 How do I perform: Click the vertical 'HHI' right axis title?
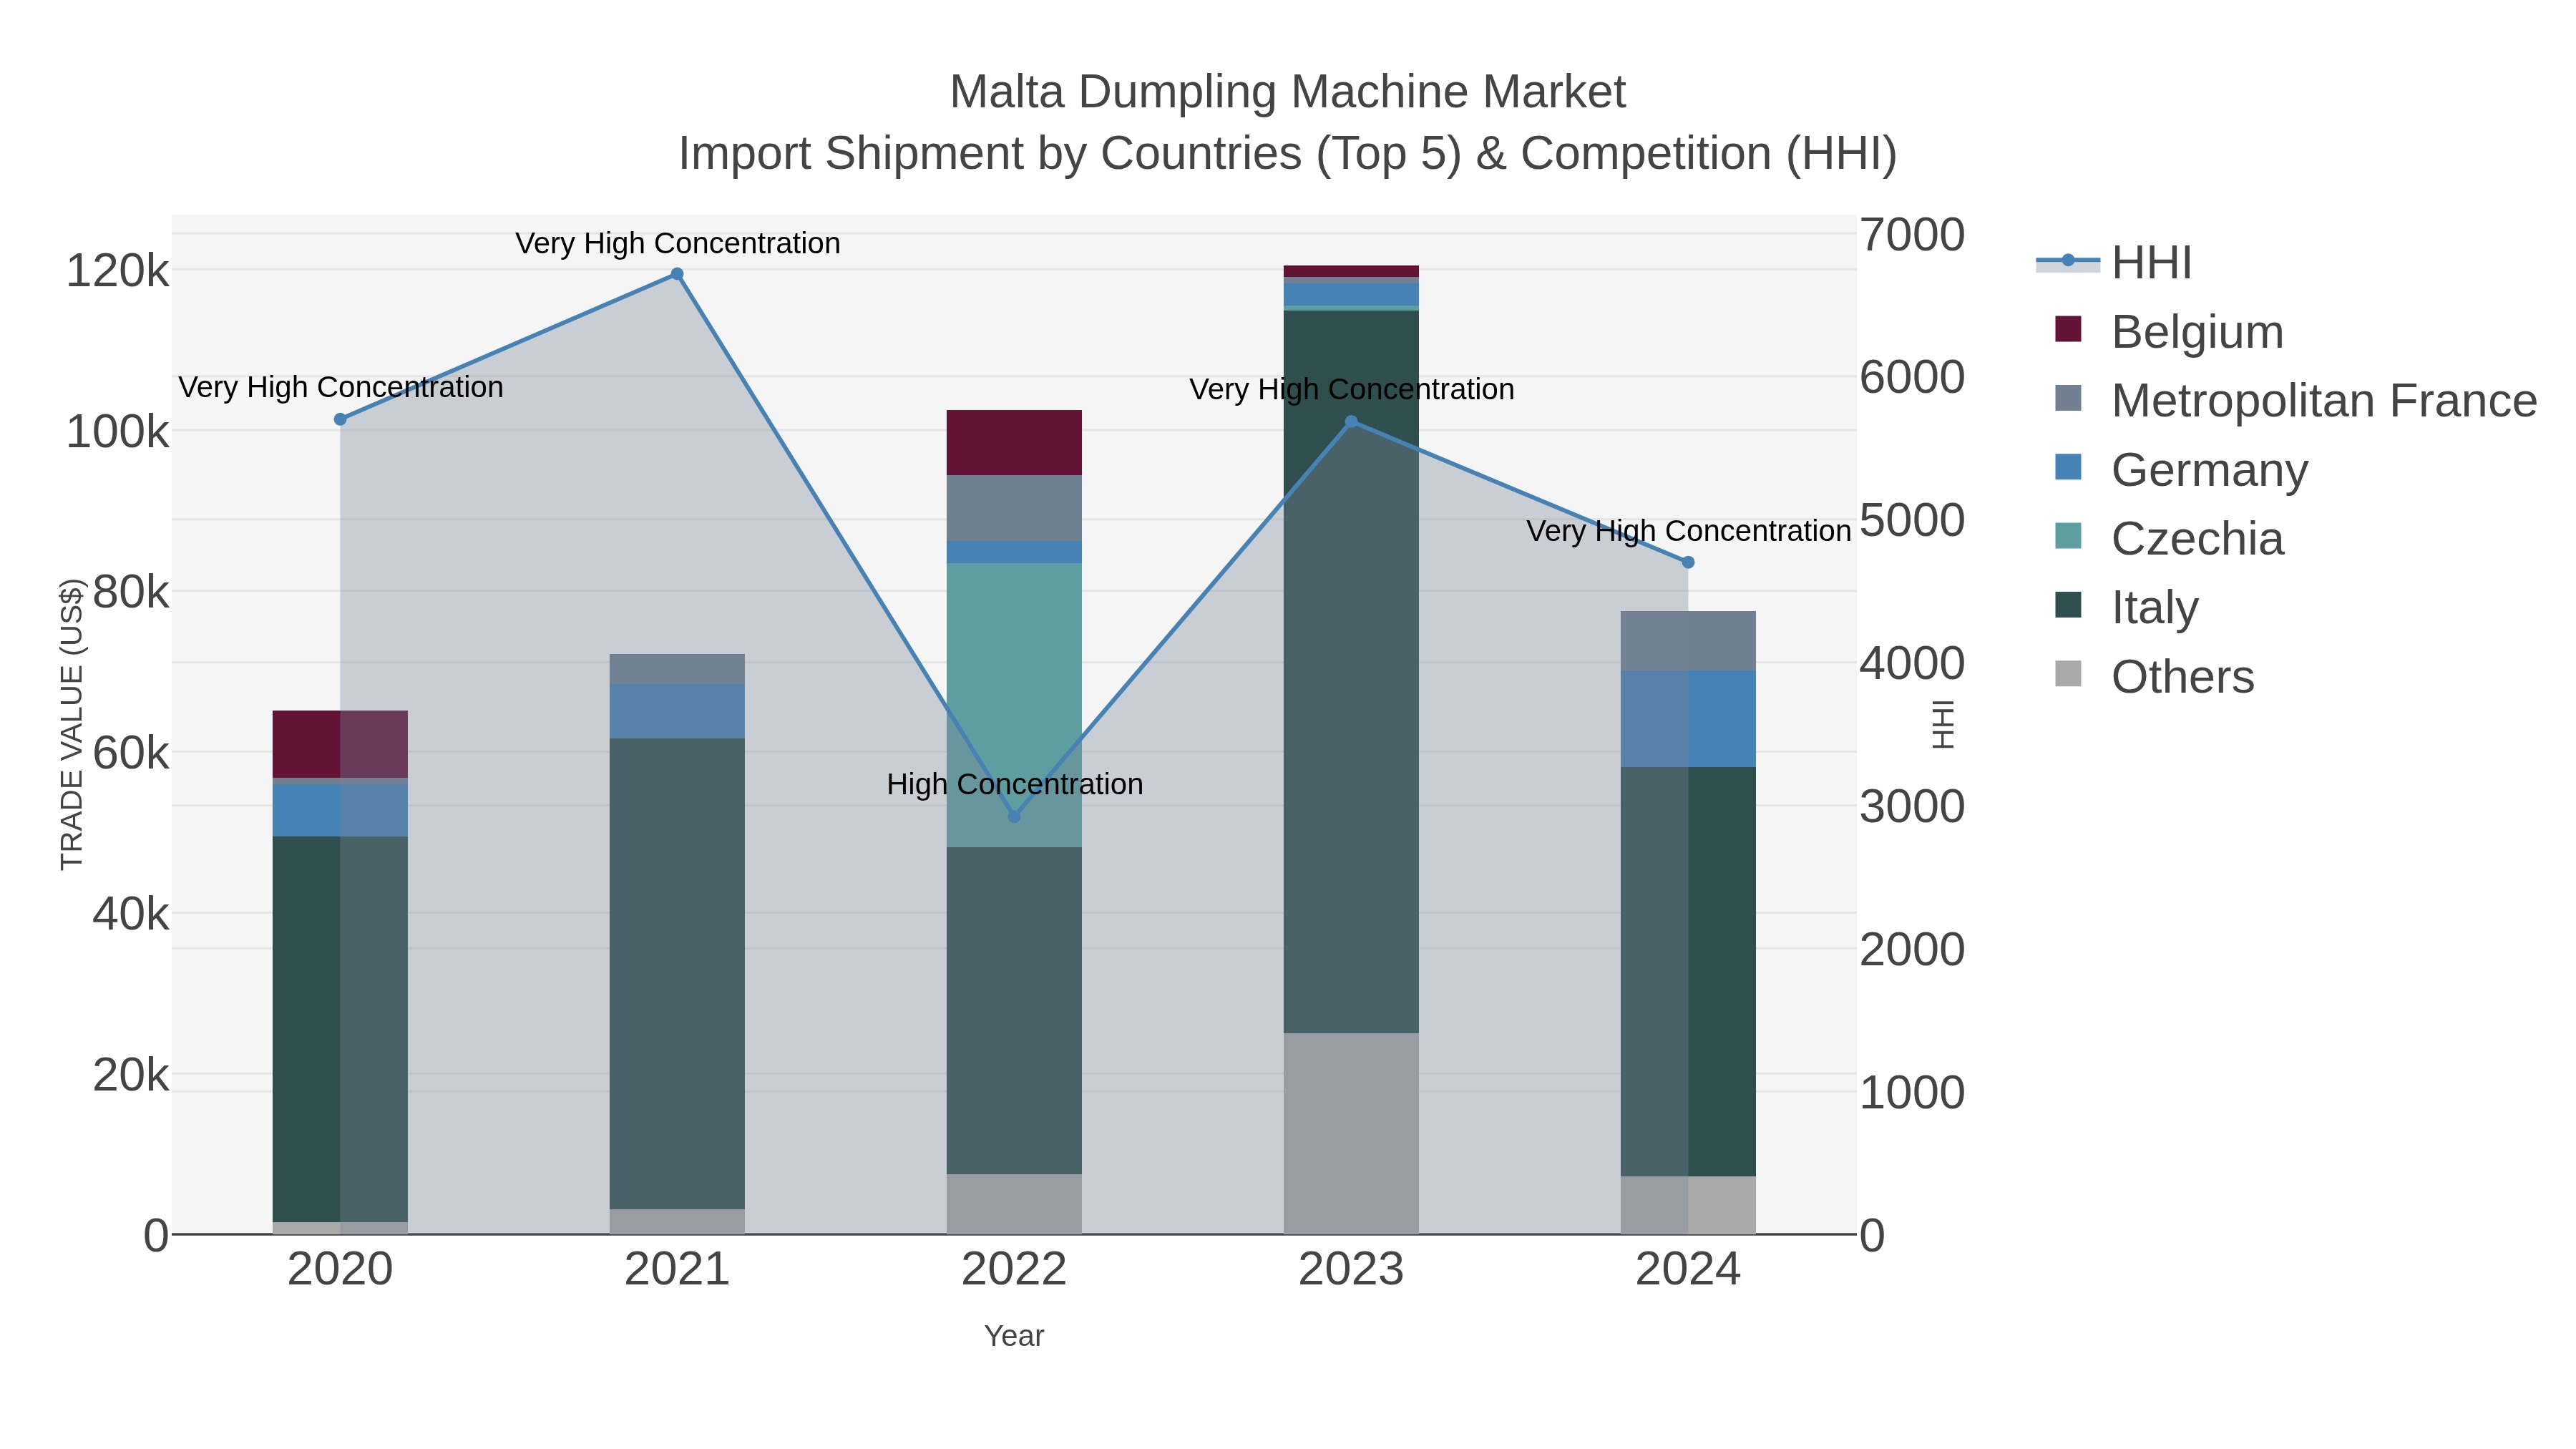[x=1942, y=724]
